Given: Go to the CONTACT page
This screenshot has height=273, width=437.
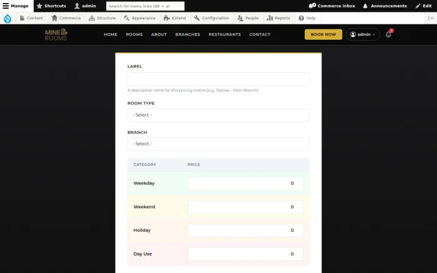Looking at the screenshot, I should tap(260, 34).
